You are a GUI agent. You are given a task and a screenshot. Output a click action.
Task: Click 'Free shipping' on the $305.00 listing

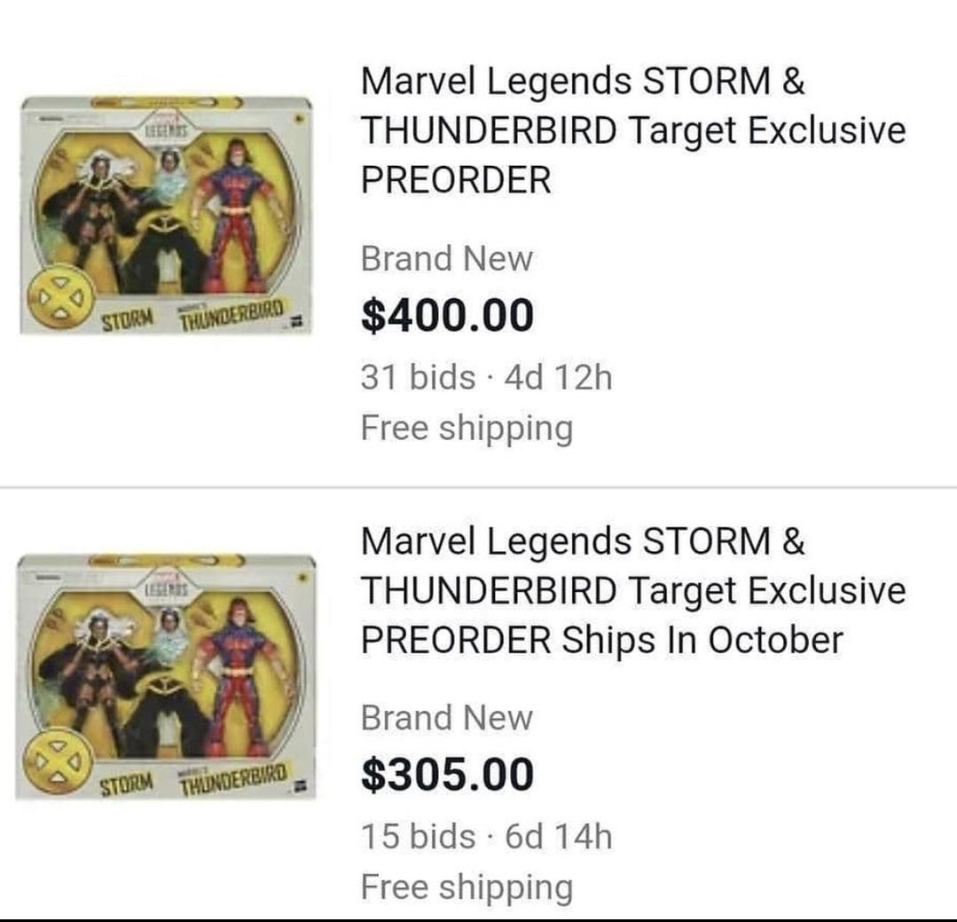pyautogui.click(x=467, y=887)
